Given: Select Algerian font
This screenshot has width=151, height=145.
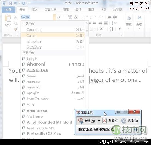Looking at the screenshot, I should pyautogui.click(x=53, y=70).
